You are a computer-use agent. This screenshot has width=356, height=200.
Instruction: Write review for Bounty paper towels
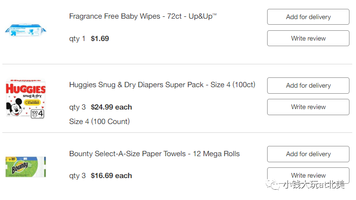pyautogui.click(x=308, y=175)
